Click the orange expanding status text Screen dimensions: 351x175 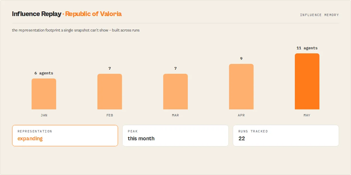click(30, 139)
